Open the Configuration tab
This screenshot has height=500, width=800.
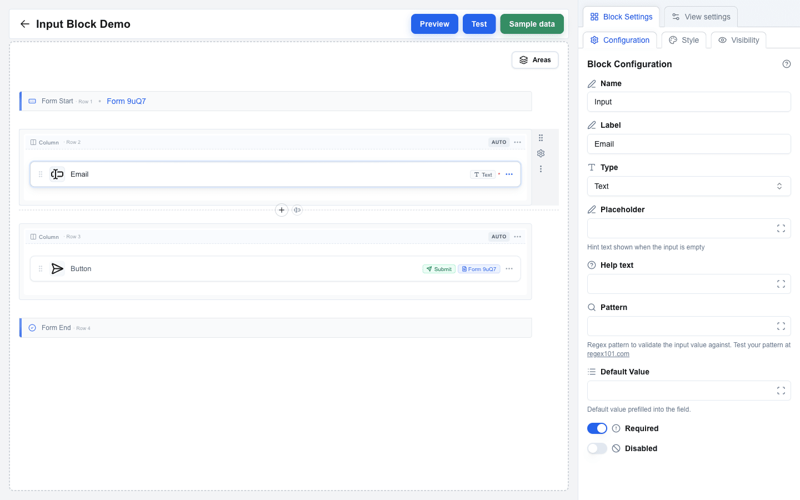click(619, 40)
